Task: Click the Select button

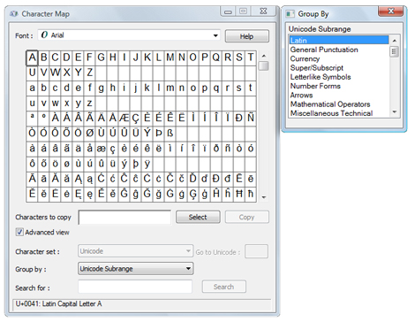Action: tap(198, 217)
